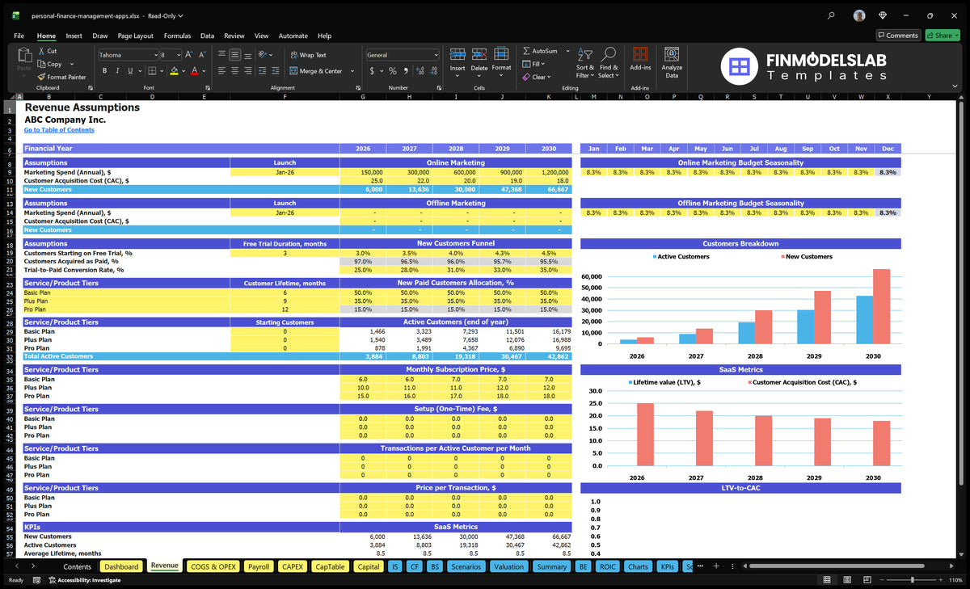Apply accounting dollar format
This screenshot has width=970, height=589.
372,71
